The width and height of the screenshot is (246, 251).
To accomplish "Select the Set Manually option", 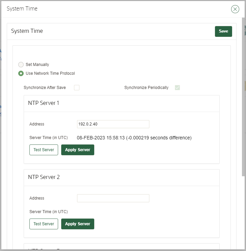I will click(x=21, y=65).
